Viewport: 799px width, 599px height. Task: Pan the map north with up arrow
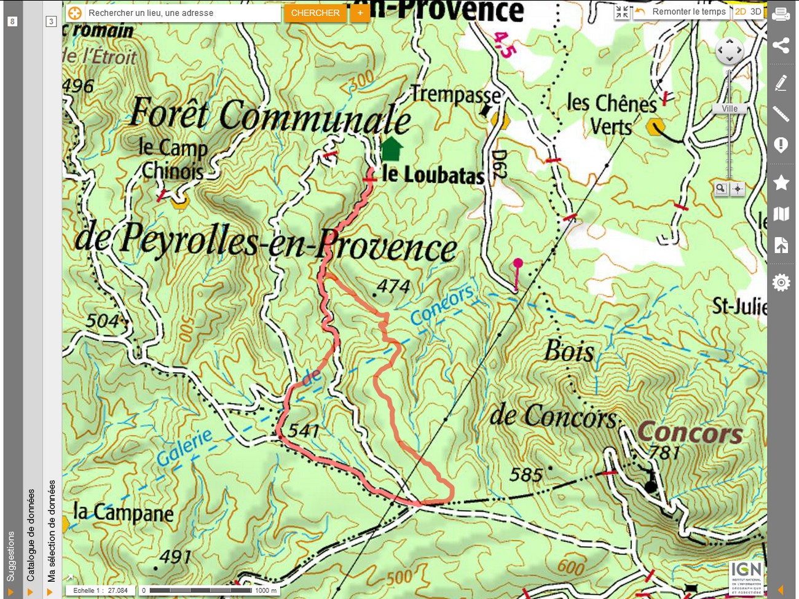[730, 42]
